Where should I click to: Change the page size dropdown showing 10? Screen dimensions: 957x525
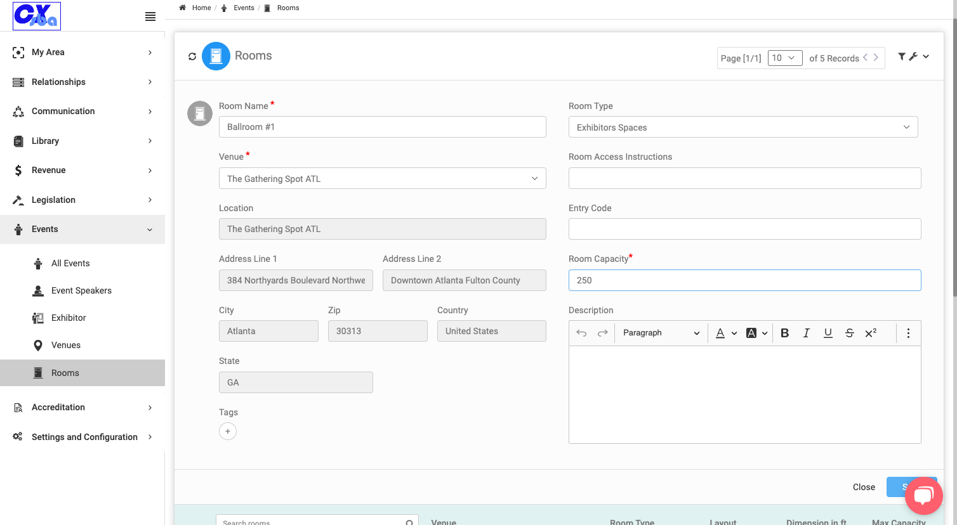[x=785, y=58]
